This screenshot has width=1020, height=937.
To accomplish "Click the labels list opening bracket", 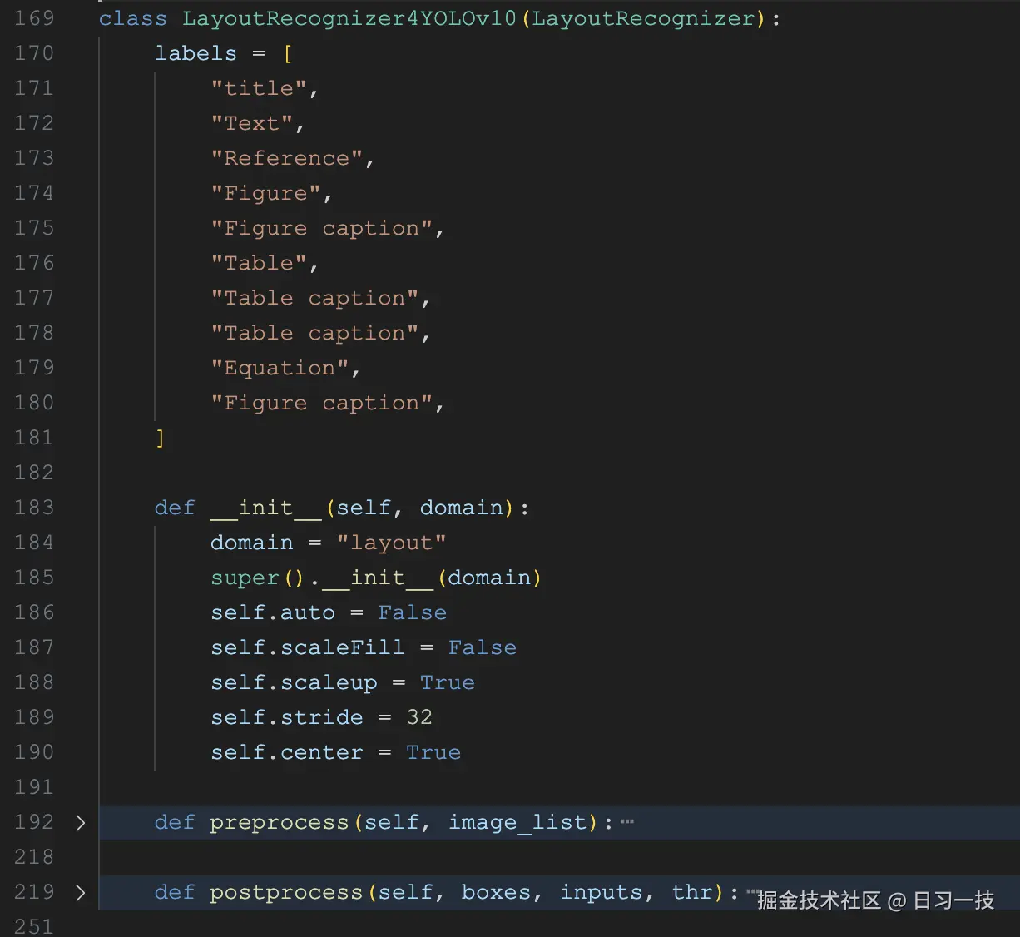I will pyautogui.click(x=287, y=52).
